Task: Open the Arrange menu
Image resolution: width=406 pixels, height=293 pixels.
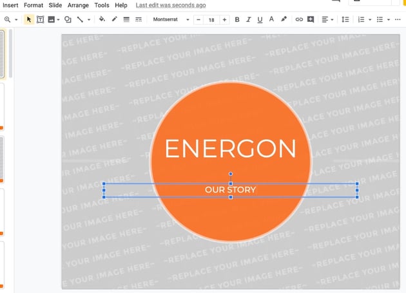Action: (78, 5)
